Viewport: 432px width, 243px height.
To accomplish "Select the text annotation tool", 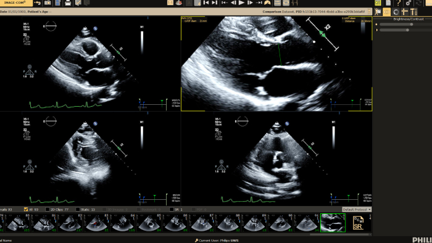I will (x=413, y=12).
